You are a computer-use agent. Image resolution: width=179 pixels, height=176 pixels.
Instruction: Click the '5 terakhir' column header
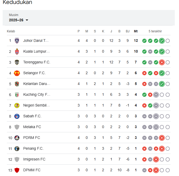click(155, 31)
